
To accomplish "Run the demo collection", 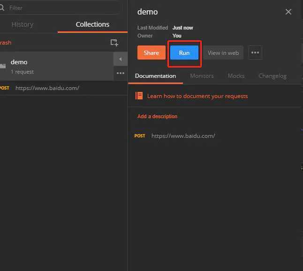I will [x=184, y=53].
